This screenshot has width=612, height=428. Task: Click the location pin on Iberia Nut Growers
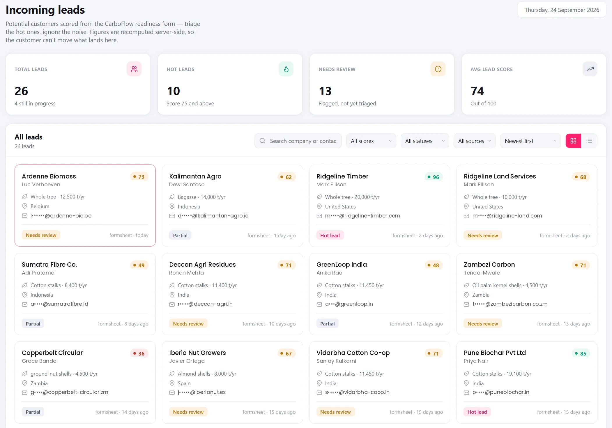tap(172, 383)
